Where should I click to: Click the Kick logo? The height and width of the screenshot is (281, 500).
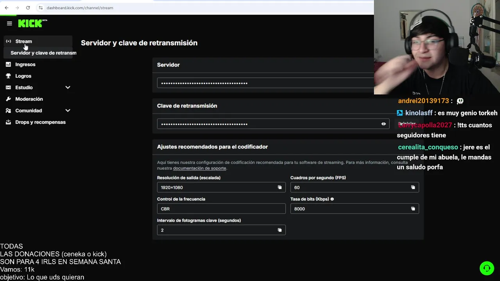[x=32, y=23]
